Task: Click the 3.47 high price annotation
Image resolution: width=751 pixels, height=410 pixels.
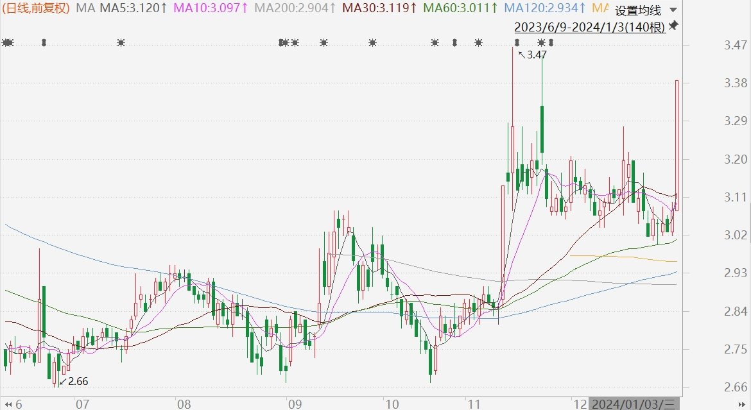Action: [532, 55]
